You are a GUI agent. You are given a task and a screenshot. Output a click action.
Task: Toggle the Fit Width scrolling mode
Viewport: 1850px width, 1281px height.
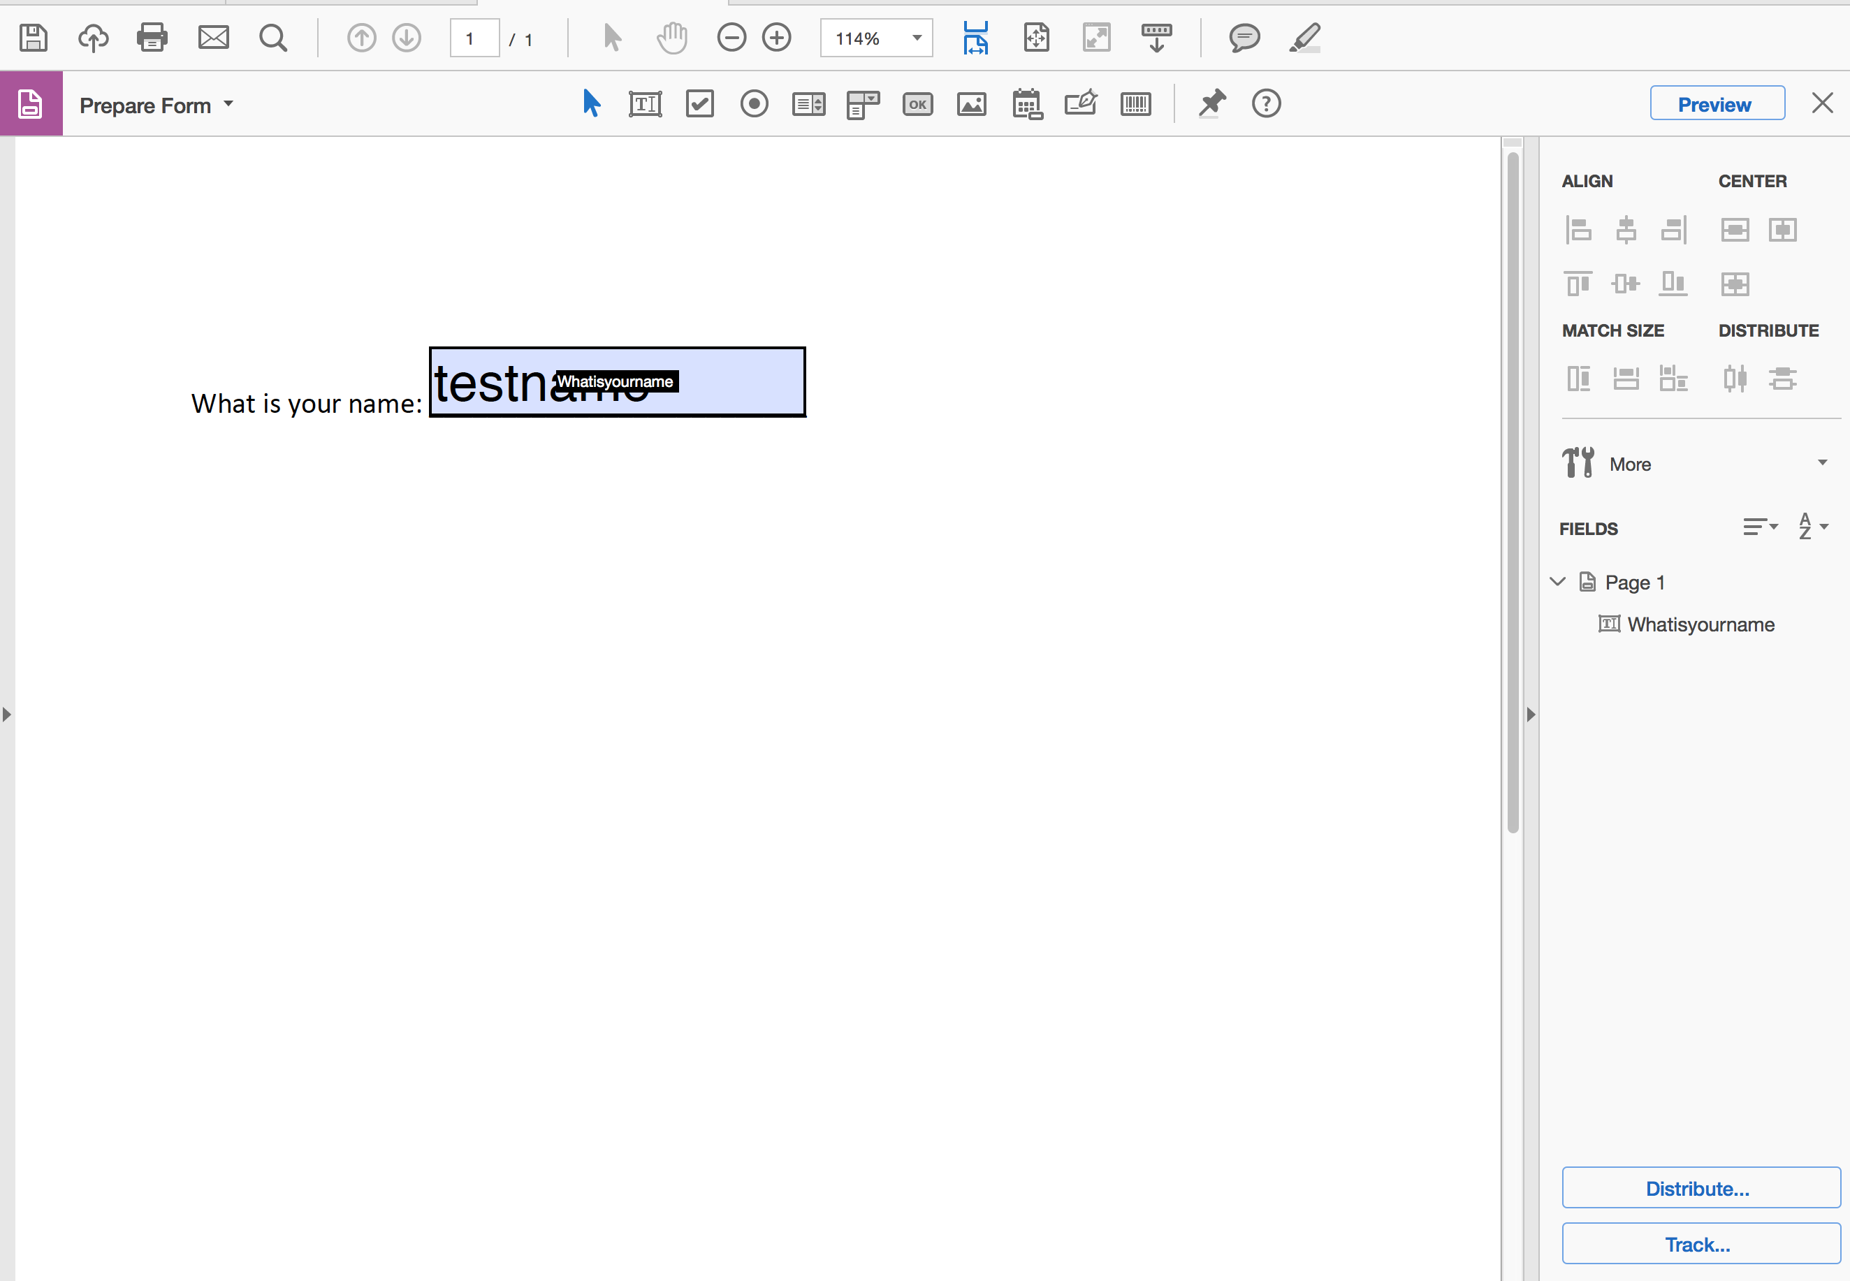[x=975, y=38]
